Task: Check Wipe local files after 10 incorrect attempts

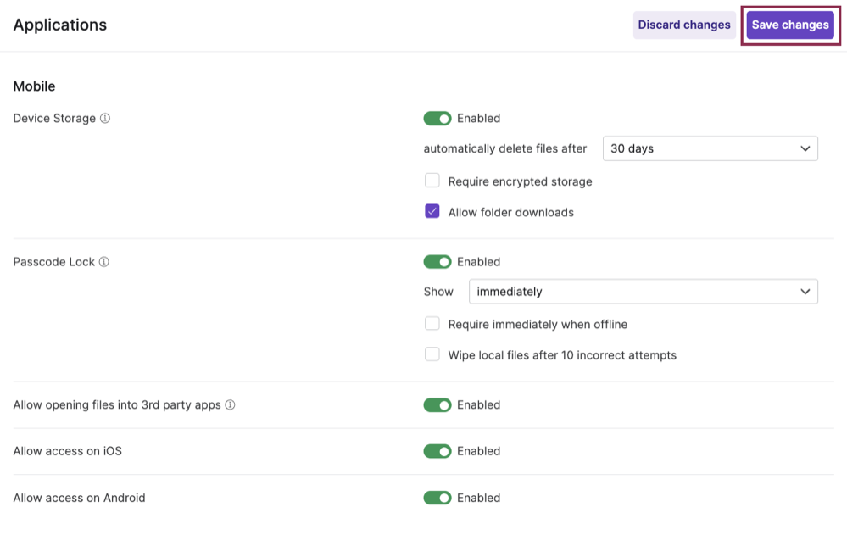Action: click(x=432, y=354)
